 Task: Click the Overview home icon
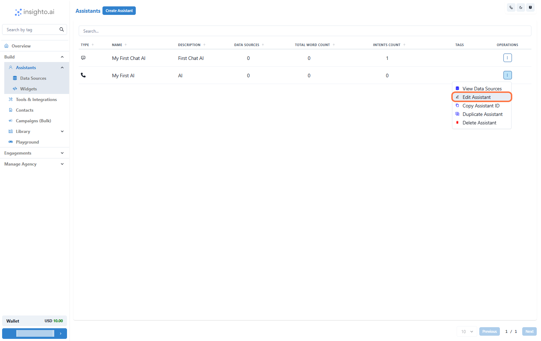pyautogui.click(x=6, y=46)
